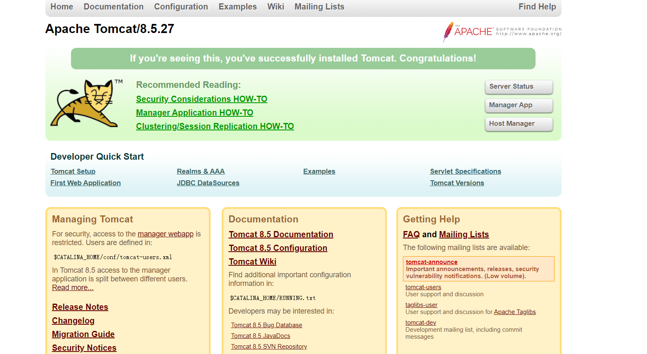
Task: Follow the First Web Application link
Action: [85, 183]
